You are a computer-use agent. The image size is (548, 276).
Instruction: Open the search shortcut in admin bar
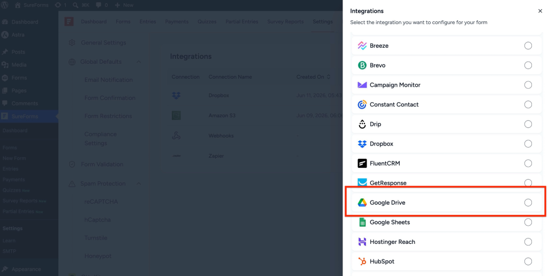pyautogui.click(x=81, y=5)
